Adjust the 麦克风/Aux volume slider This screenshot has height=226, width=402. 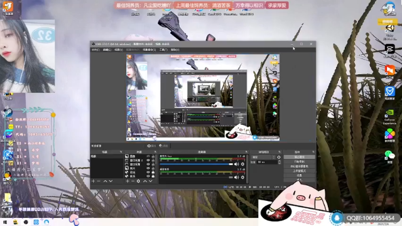click(x=197, y=164)
